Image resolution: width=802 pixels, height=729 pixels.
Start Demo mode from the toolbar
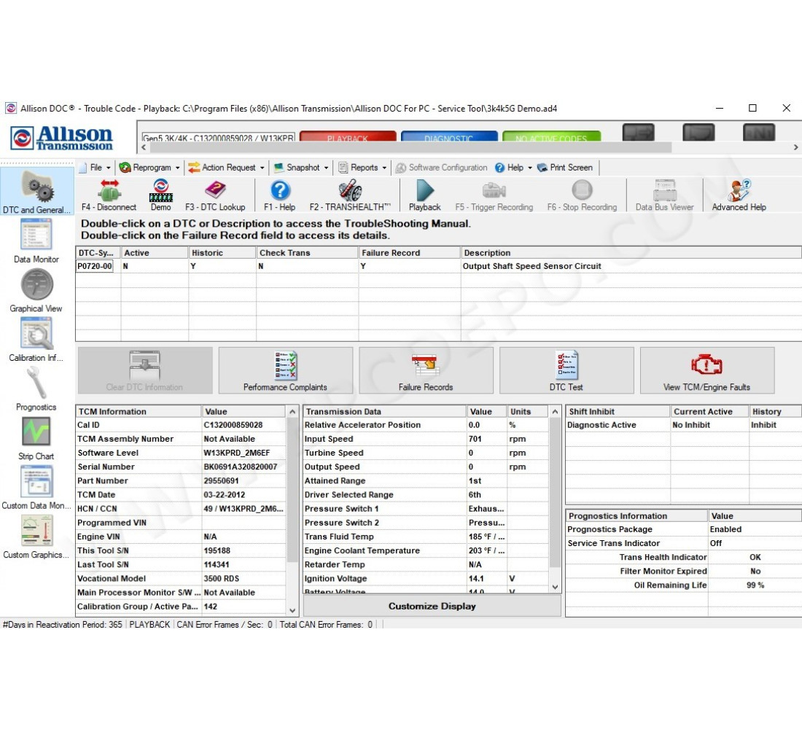(x=160, y=195)
